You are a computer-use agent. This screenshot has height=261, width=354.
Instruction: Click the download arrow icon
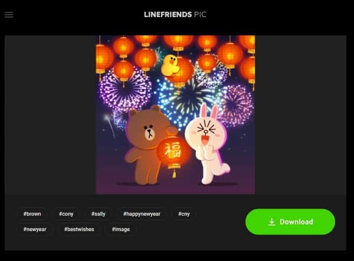coord(271,222)
